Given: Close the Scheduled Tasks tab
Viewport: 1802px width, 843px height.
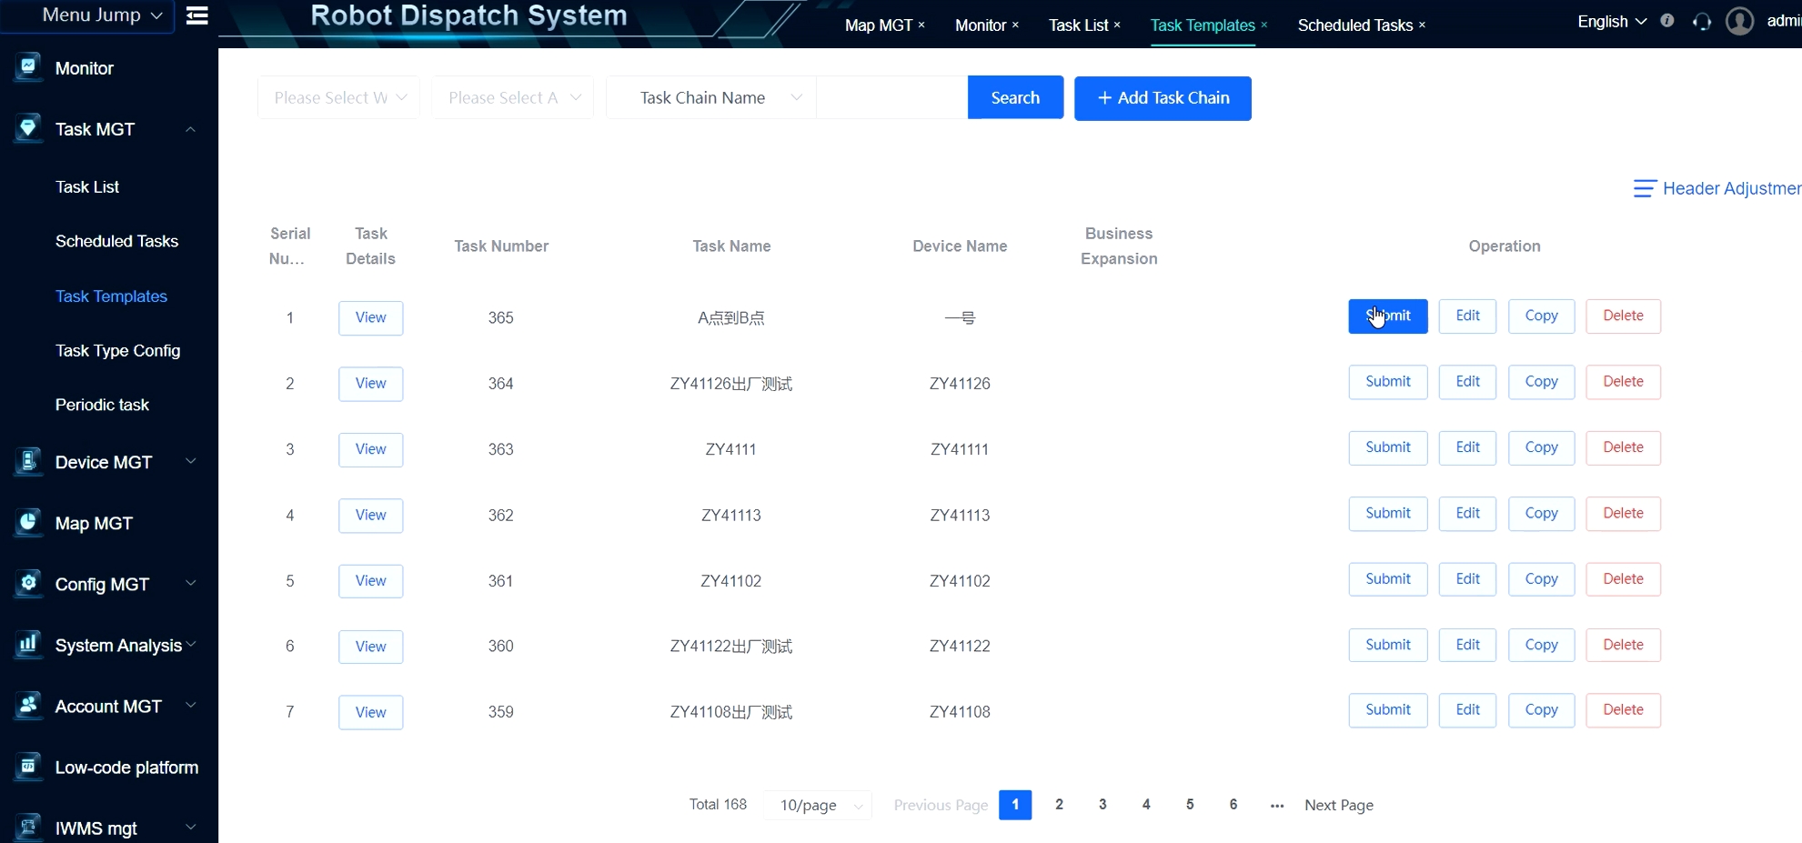Looking at the screenshot, I should click(x=1422, y=25).
